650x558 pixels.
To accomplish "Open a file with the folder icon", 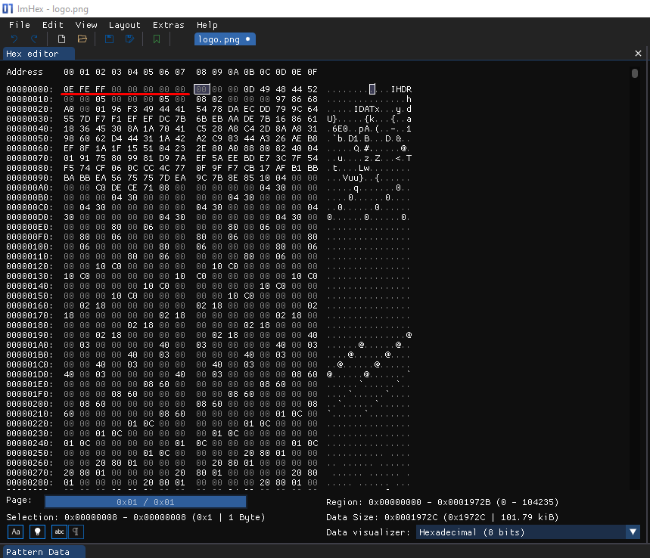I will pos(82,39).
